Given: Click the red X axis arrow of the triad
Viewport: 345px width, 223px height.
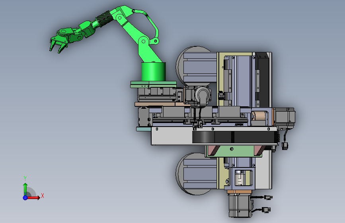Looking at the screenshot, I should pos(33,198).
